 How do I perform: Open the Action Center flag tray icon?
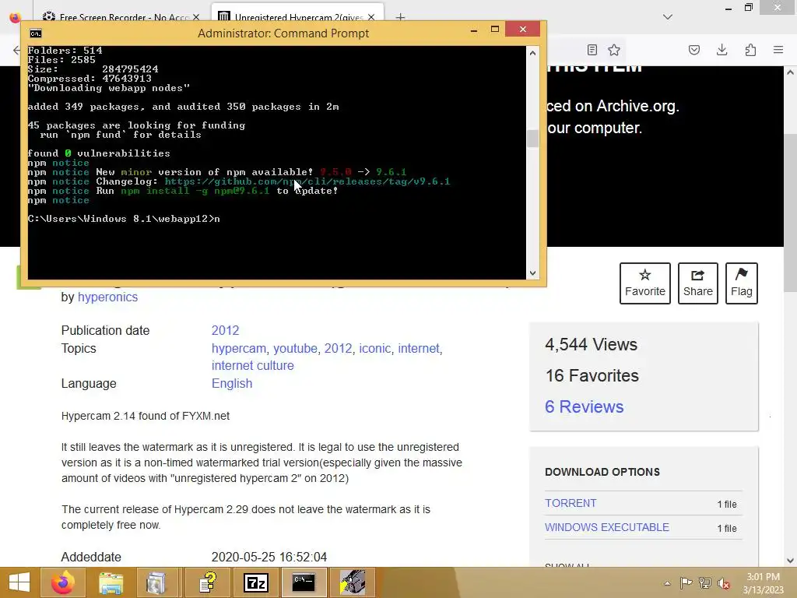(x=686, y=582)
